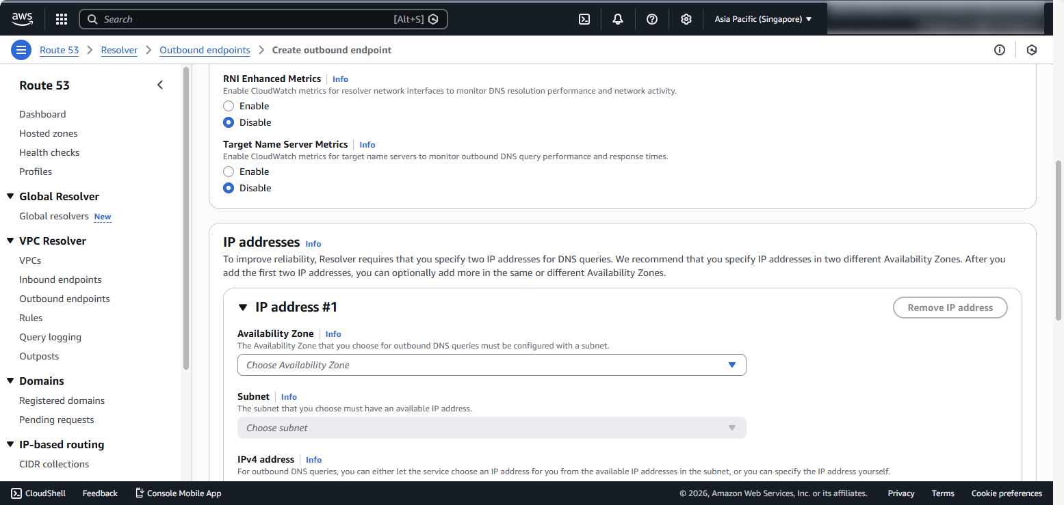
Task: Select Enable for Target Name Server Metrics
Action: [229, 172]
